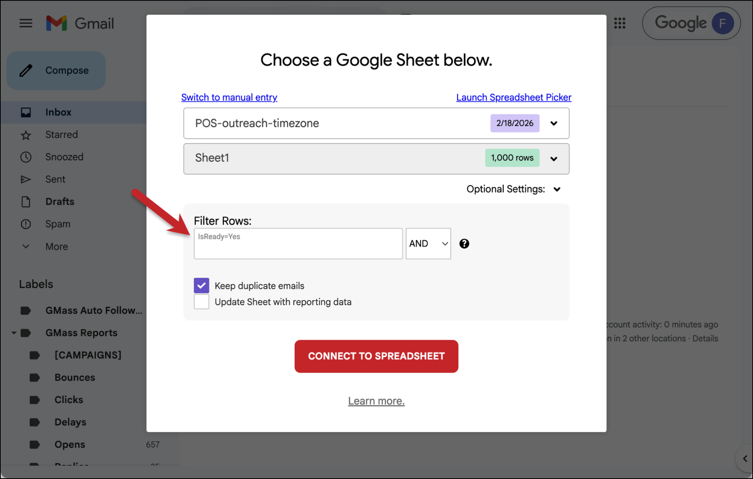Click the Filter Rows help question mark

click(x=464, y=244)
